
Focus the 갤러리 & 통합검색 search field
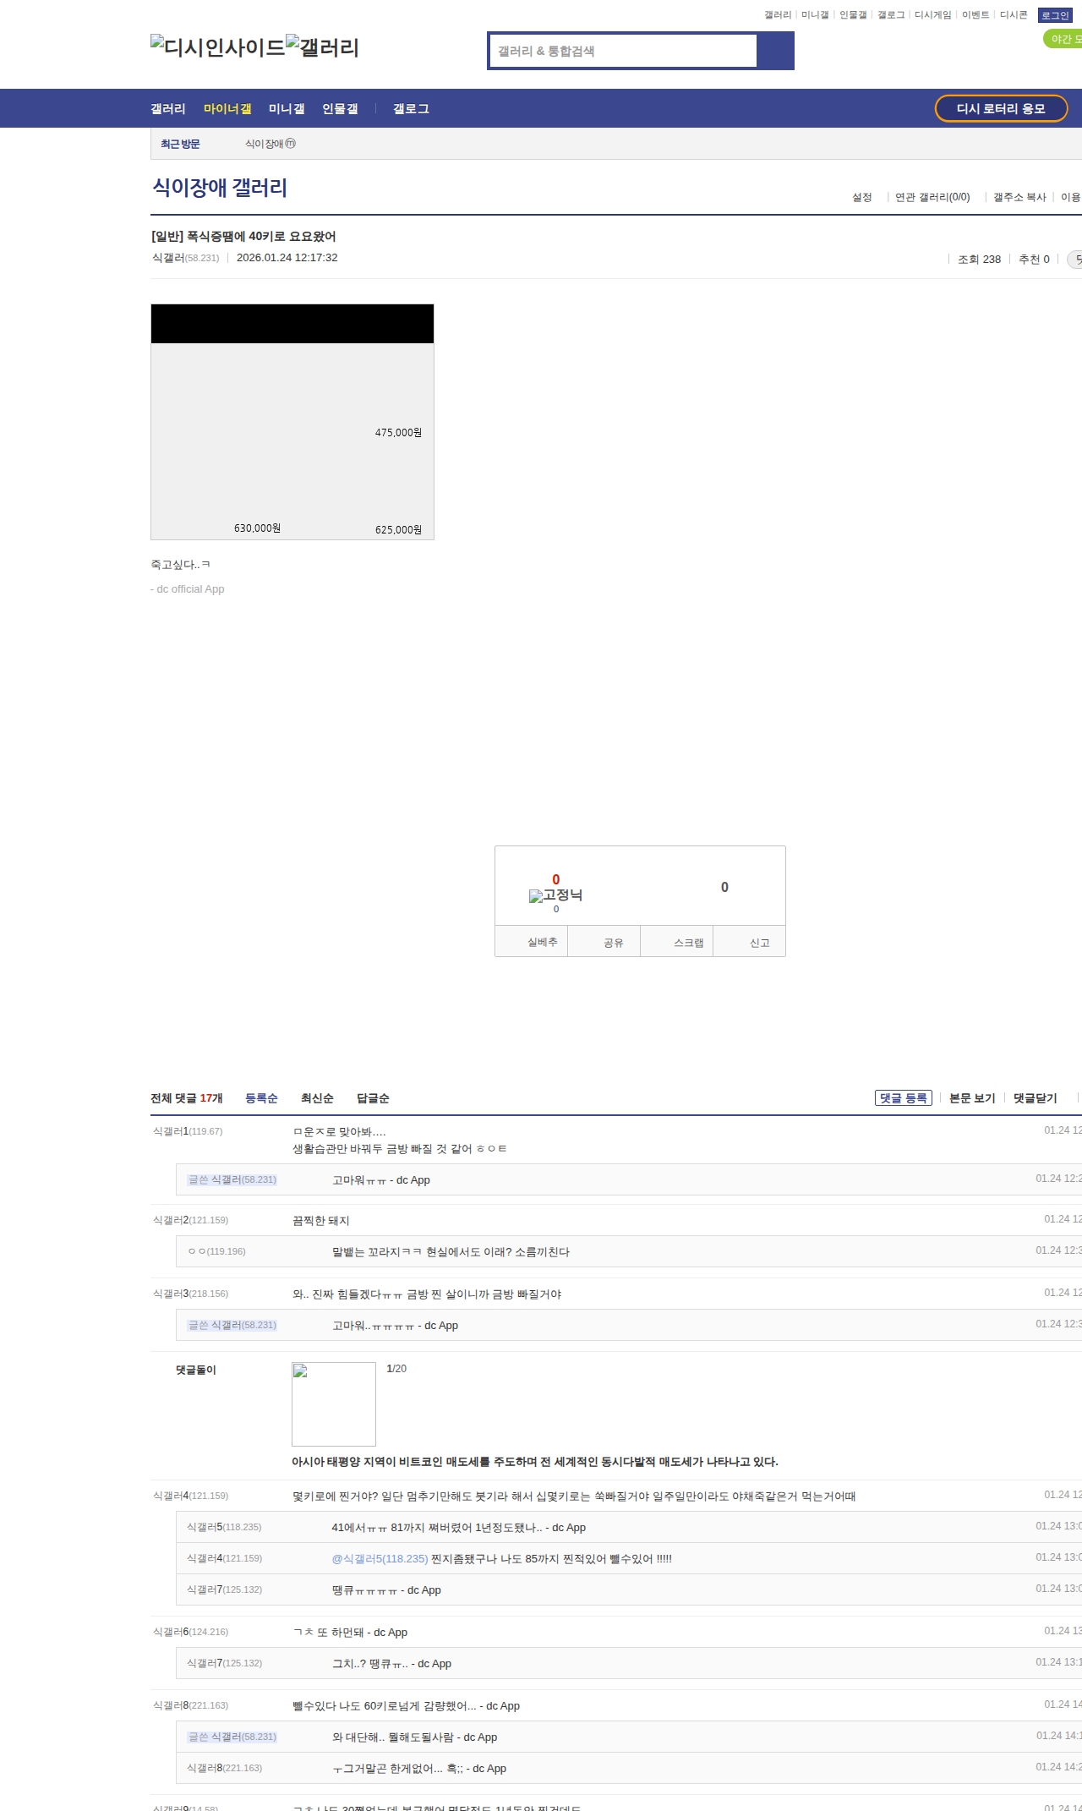[x=623, y=51]
